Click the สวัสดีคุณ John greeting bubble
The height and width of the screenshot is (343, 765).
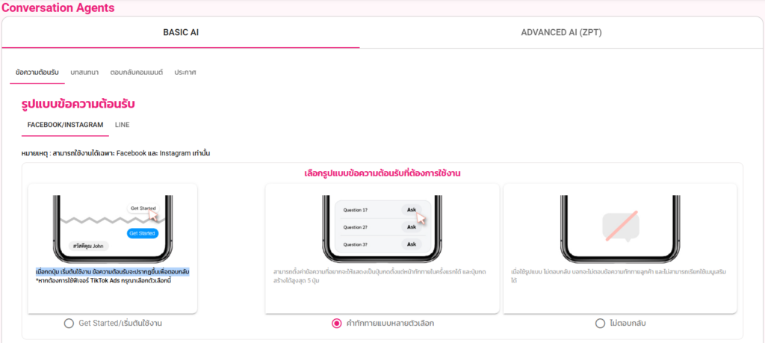tap(90, 246)
